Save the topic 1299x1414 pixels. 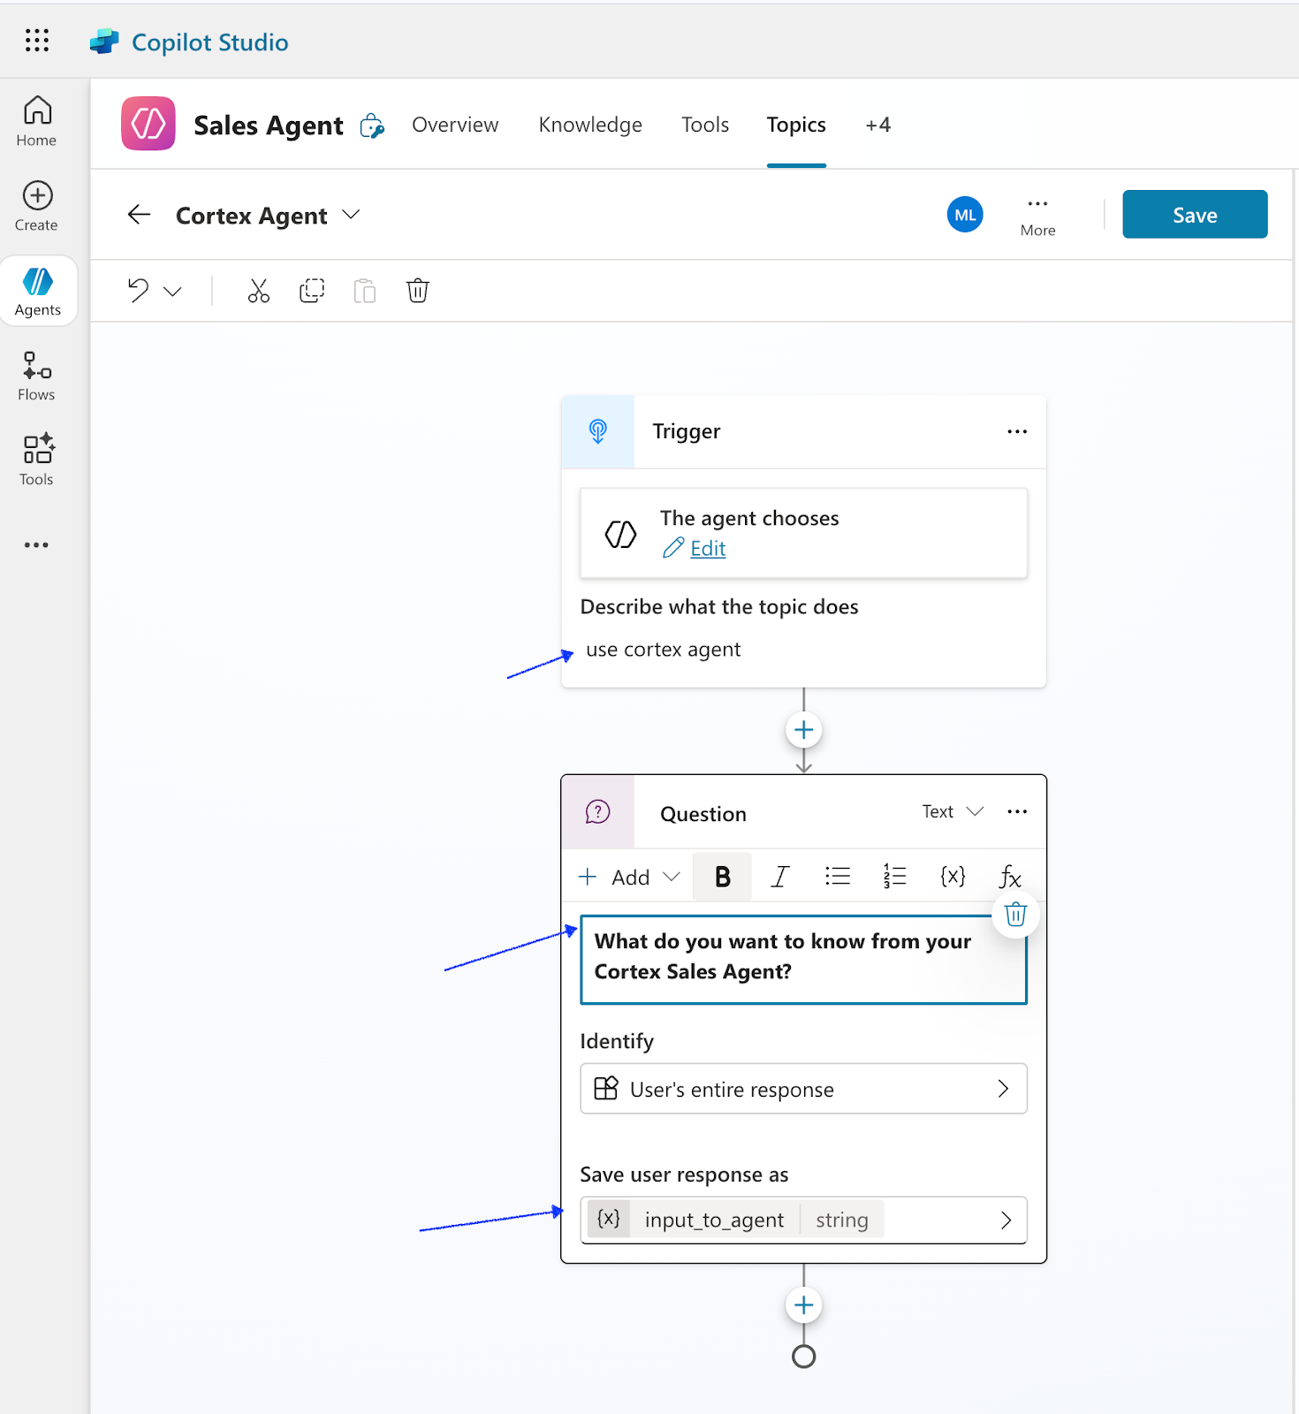[1195, 215]
